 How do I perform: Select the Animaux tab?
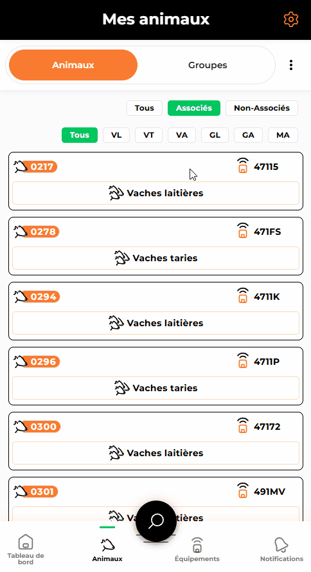click(73, 65)
